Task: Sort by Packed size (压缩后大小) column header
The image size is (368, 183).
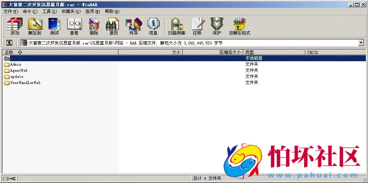Action: pos(213,52)
